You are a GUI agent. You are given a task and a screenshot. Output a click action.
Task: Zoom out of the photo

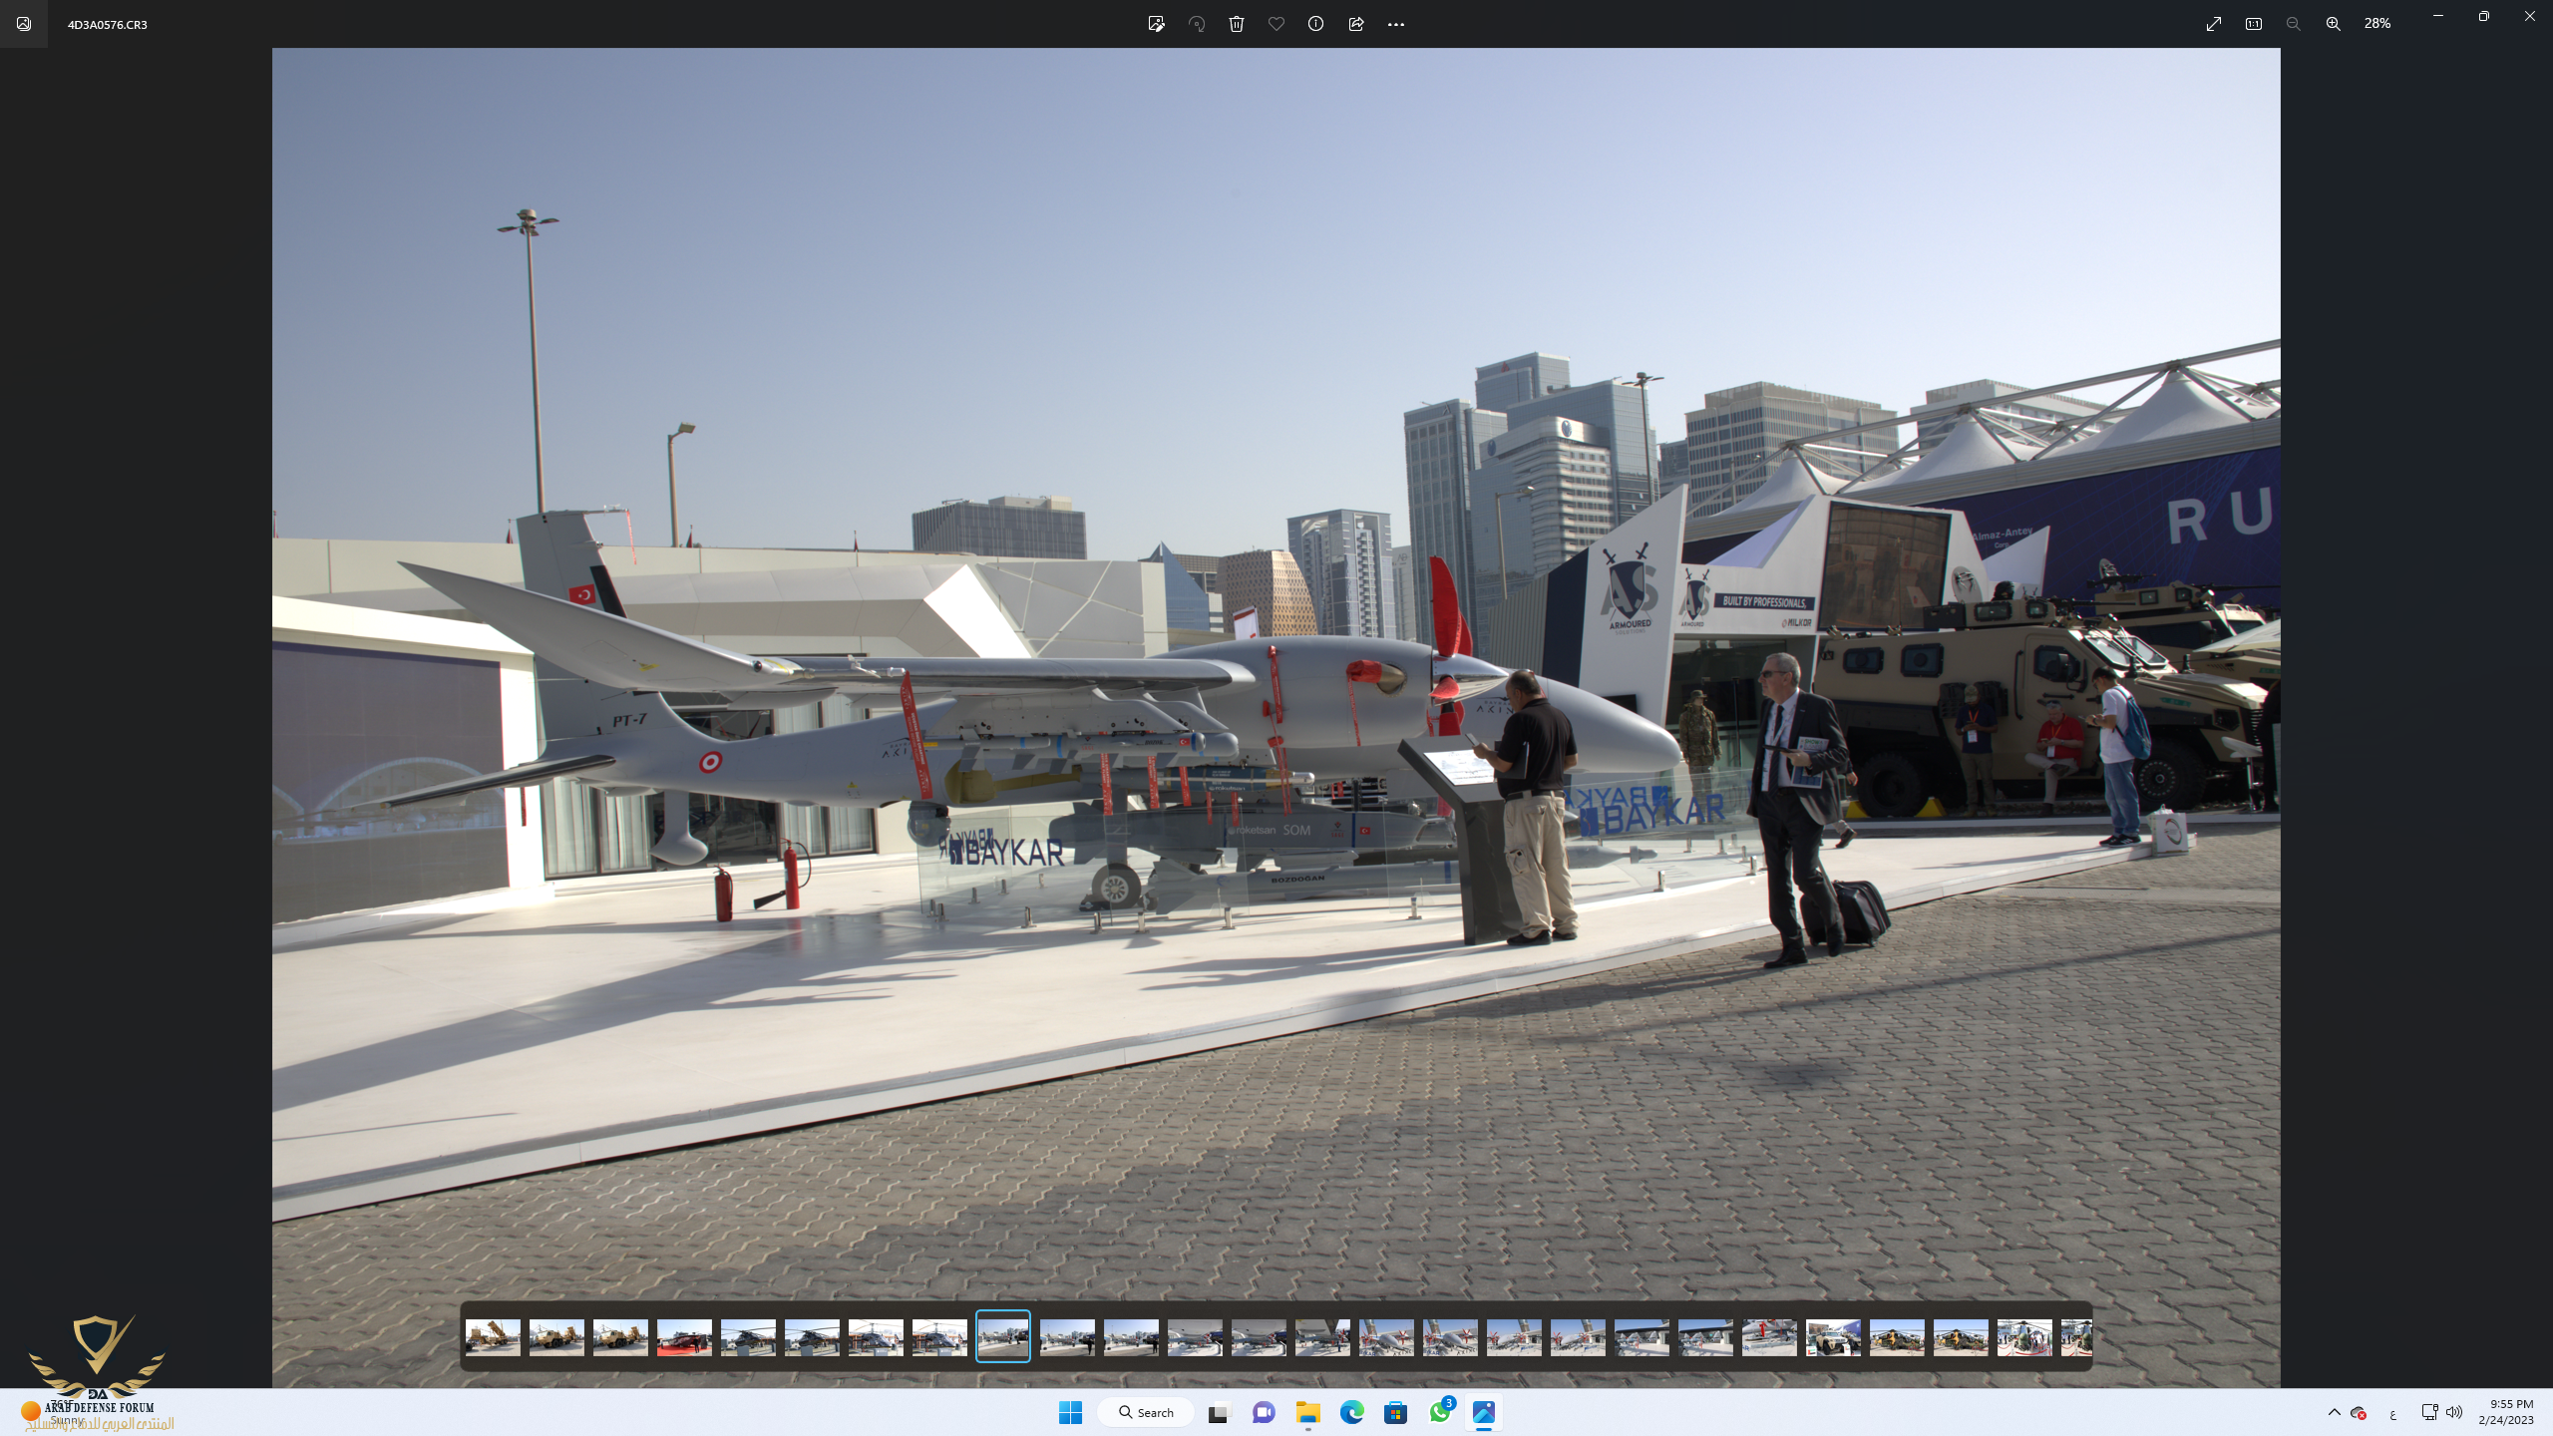2294,24
